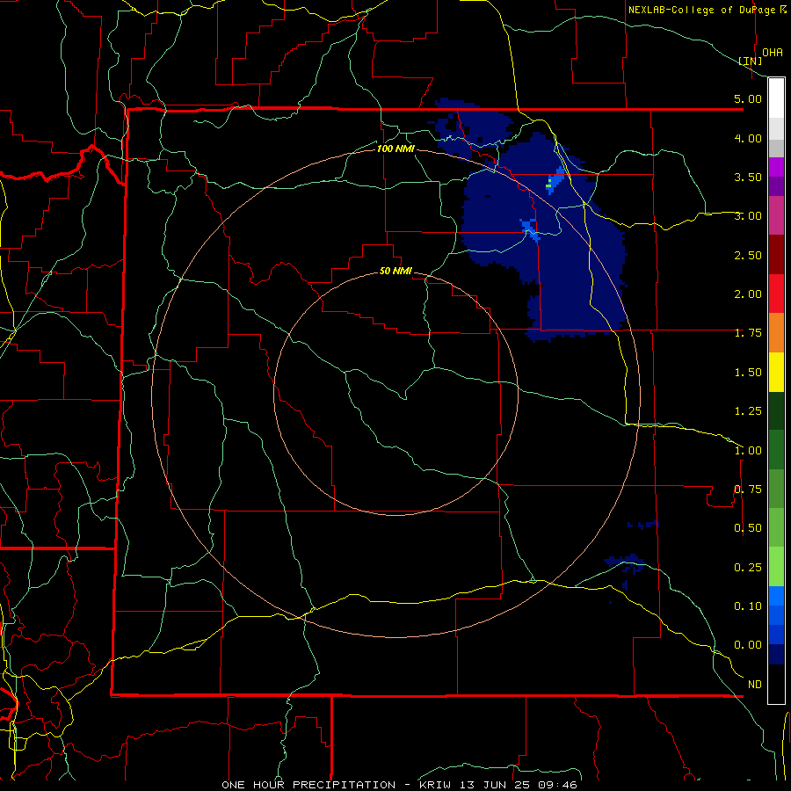Click the 0.00 legend value
This screenshot has width=791, height=791.
click(x=748, y=645)
